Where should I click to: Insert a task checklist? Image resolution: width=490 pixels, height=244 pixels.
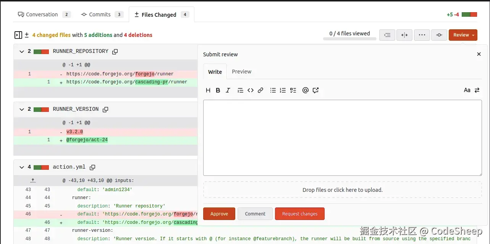tap(293, 90)
